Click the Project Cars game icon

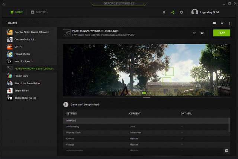10,76
